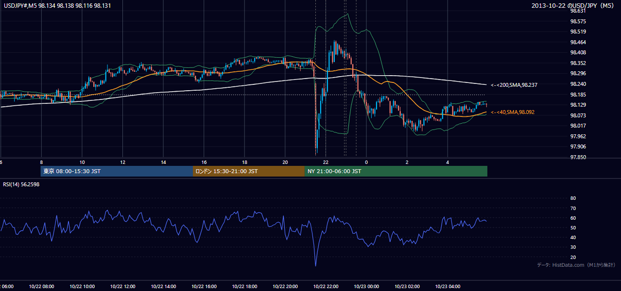Click the 10/22 22:00 date axis label
This screenshot has height=291, width=621.
(326, 287)
